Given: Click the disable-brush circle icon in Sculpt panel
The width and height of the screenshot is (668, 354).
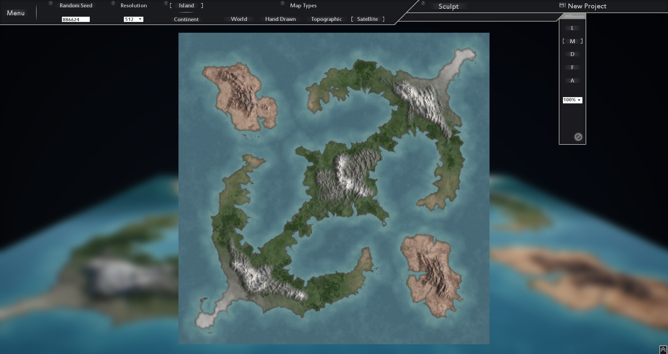Looking at the screenshot, I should click(578, 137).
